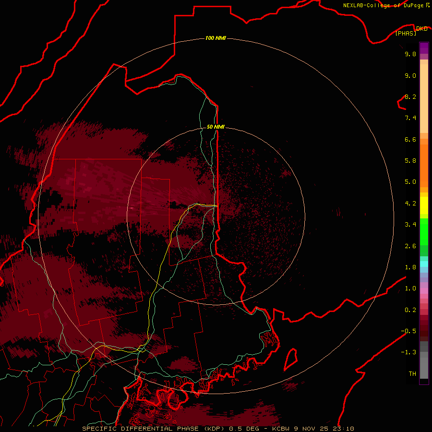Click the 3.4 color scale label
Screen dimensions: 432x432
[x=410, y=225]
